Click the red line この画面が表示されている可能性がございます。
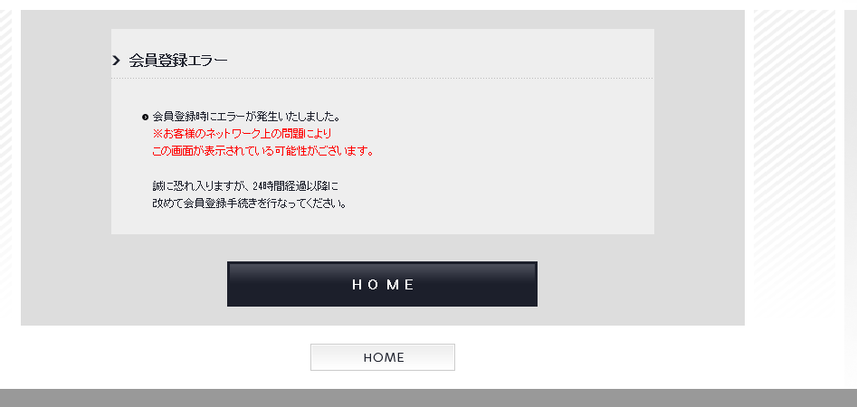Viewport: 857px width, 407px height. 263,151
